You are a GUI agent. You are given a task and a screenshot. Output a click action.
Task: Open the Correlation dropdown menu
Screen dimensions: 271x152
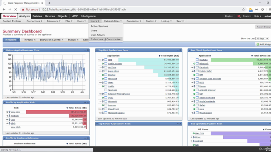click(x=134, y=21)
